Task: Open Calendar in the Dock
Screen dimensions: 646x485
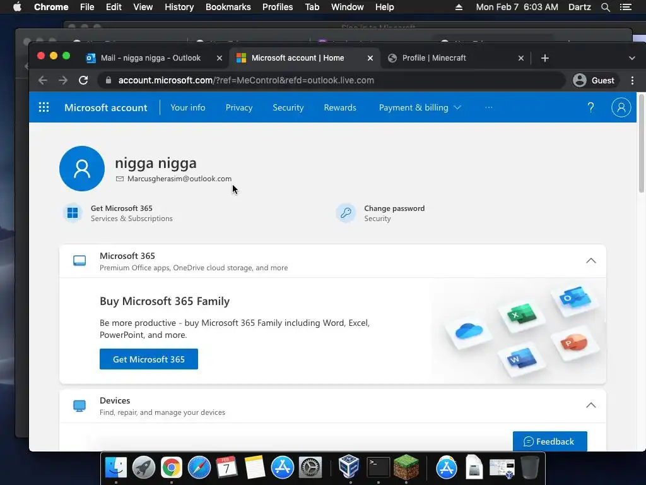Action: [x=226, y=468]
